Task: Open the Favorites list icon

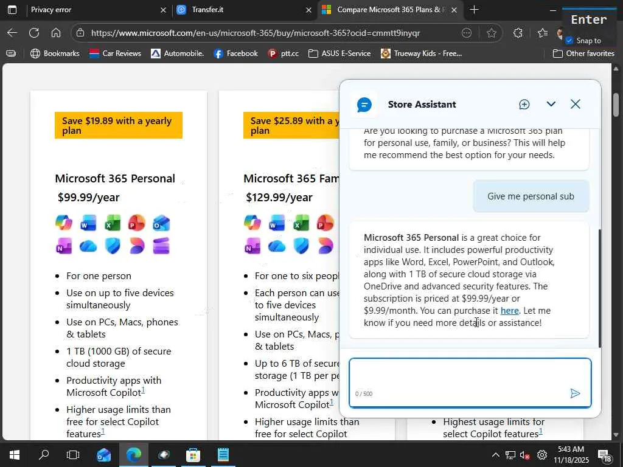Action: 542,33
